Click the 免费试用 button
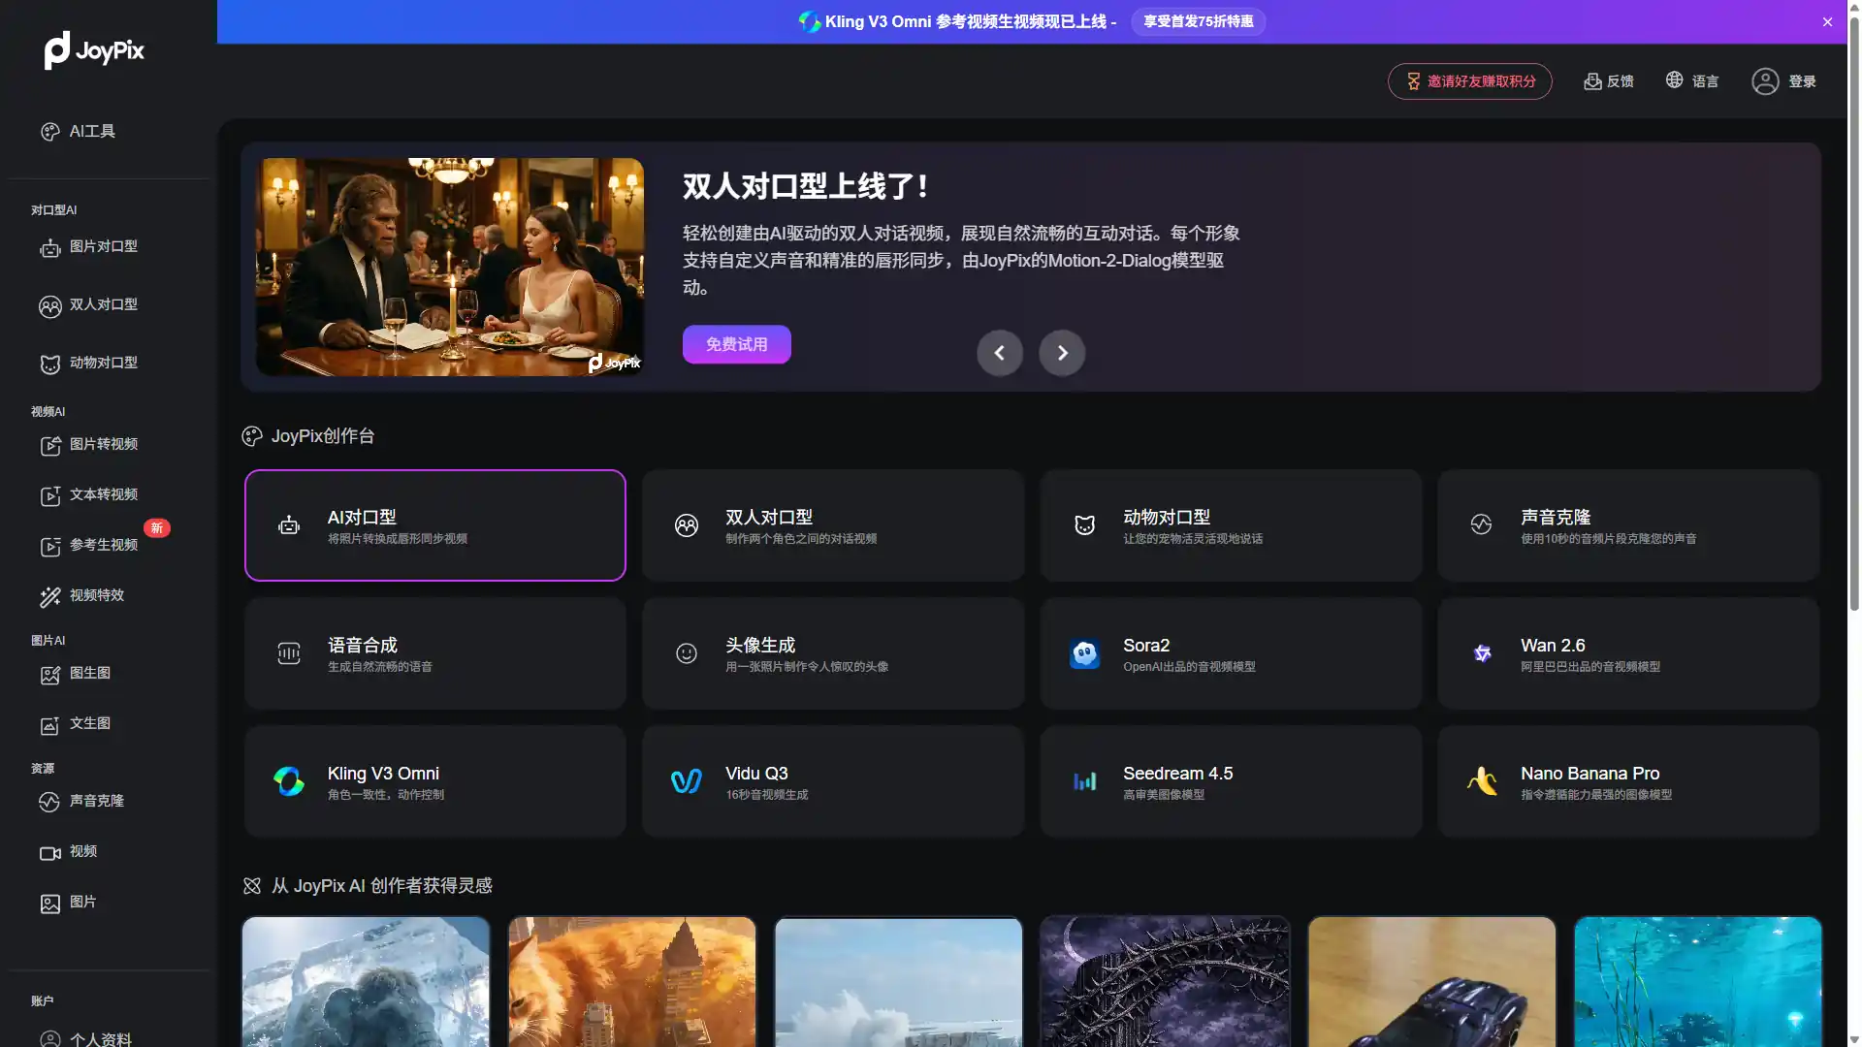This screenshot has width=1862, height=1047. 736,344
